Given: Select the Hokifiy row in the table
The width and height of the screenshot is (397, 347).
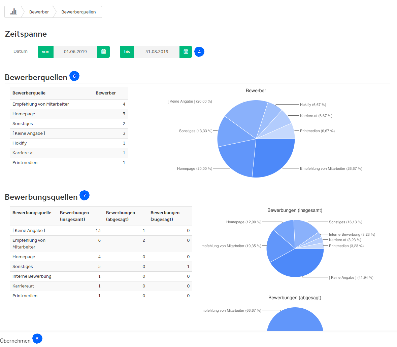Looking at the screenshot, I should tap(69, 143).
